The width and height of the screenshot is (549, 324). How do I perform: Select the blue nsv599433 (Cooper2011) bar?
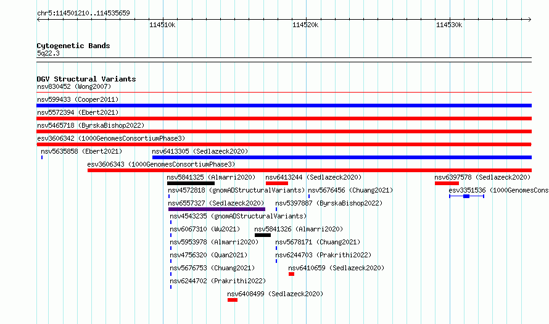point(284,106)
